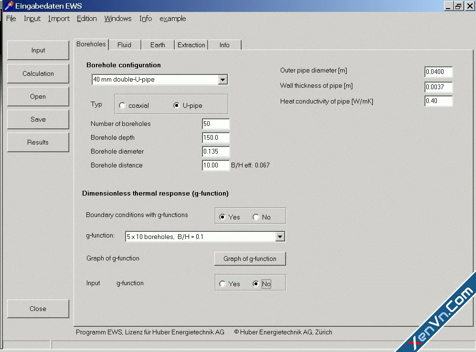Click the Close button in sidebar
Screen dimensions: 476x352
(38, 309)
